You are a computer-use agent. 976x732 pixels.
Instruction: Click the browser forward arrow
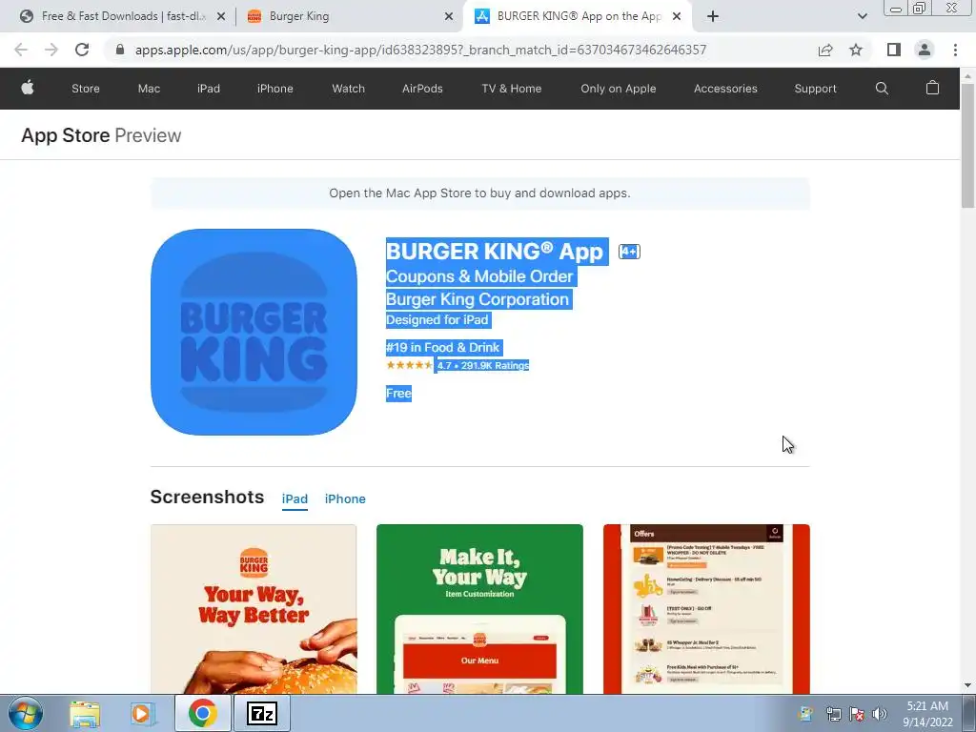[x=51, y=50]
